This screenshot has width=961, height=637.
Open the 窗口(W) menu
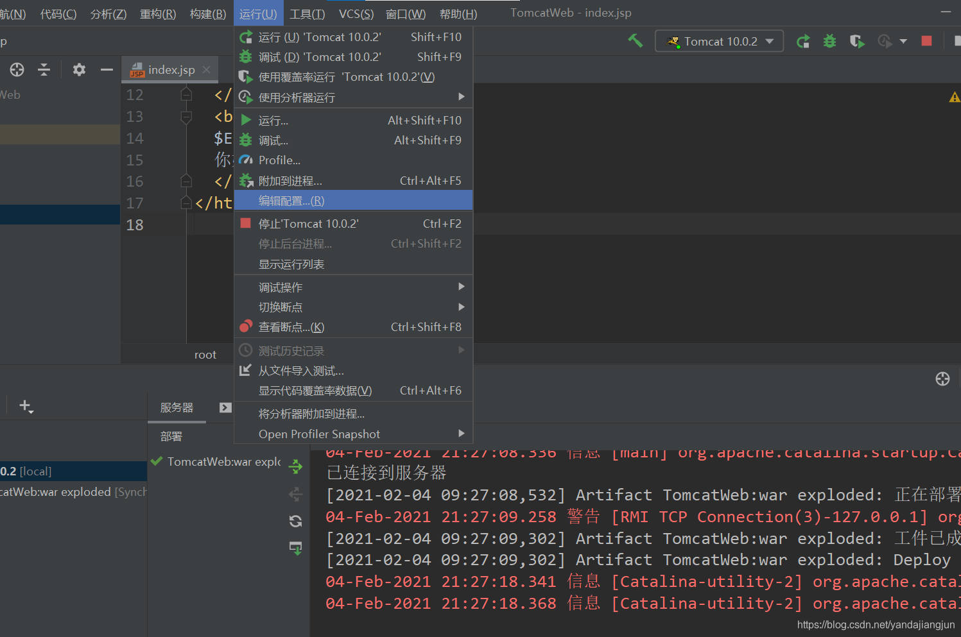pyautogui.click(x=406, y=13)
